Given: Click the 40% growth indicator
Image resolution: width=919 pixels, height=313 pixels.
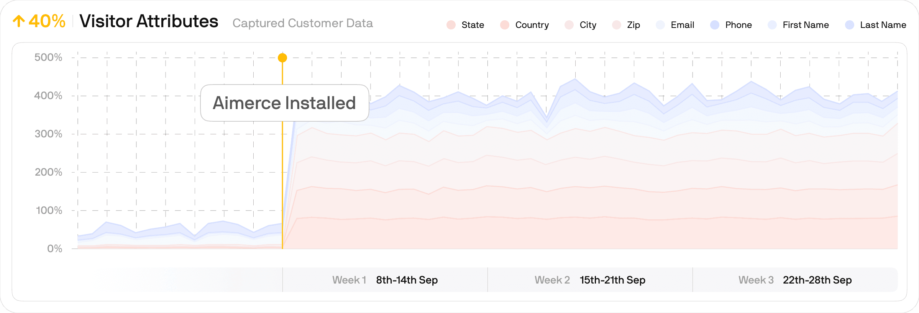Looking at the screenshot, I should point(47,21).
